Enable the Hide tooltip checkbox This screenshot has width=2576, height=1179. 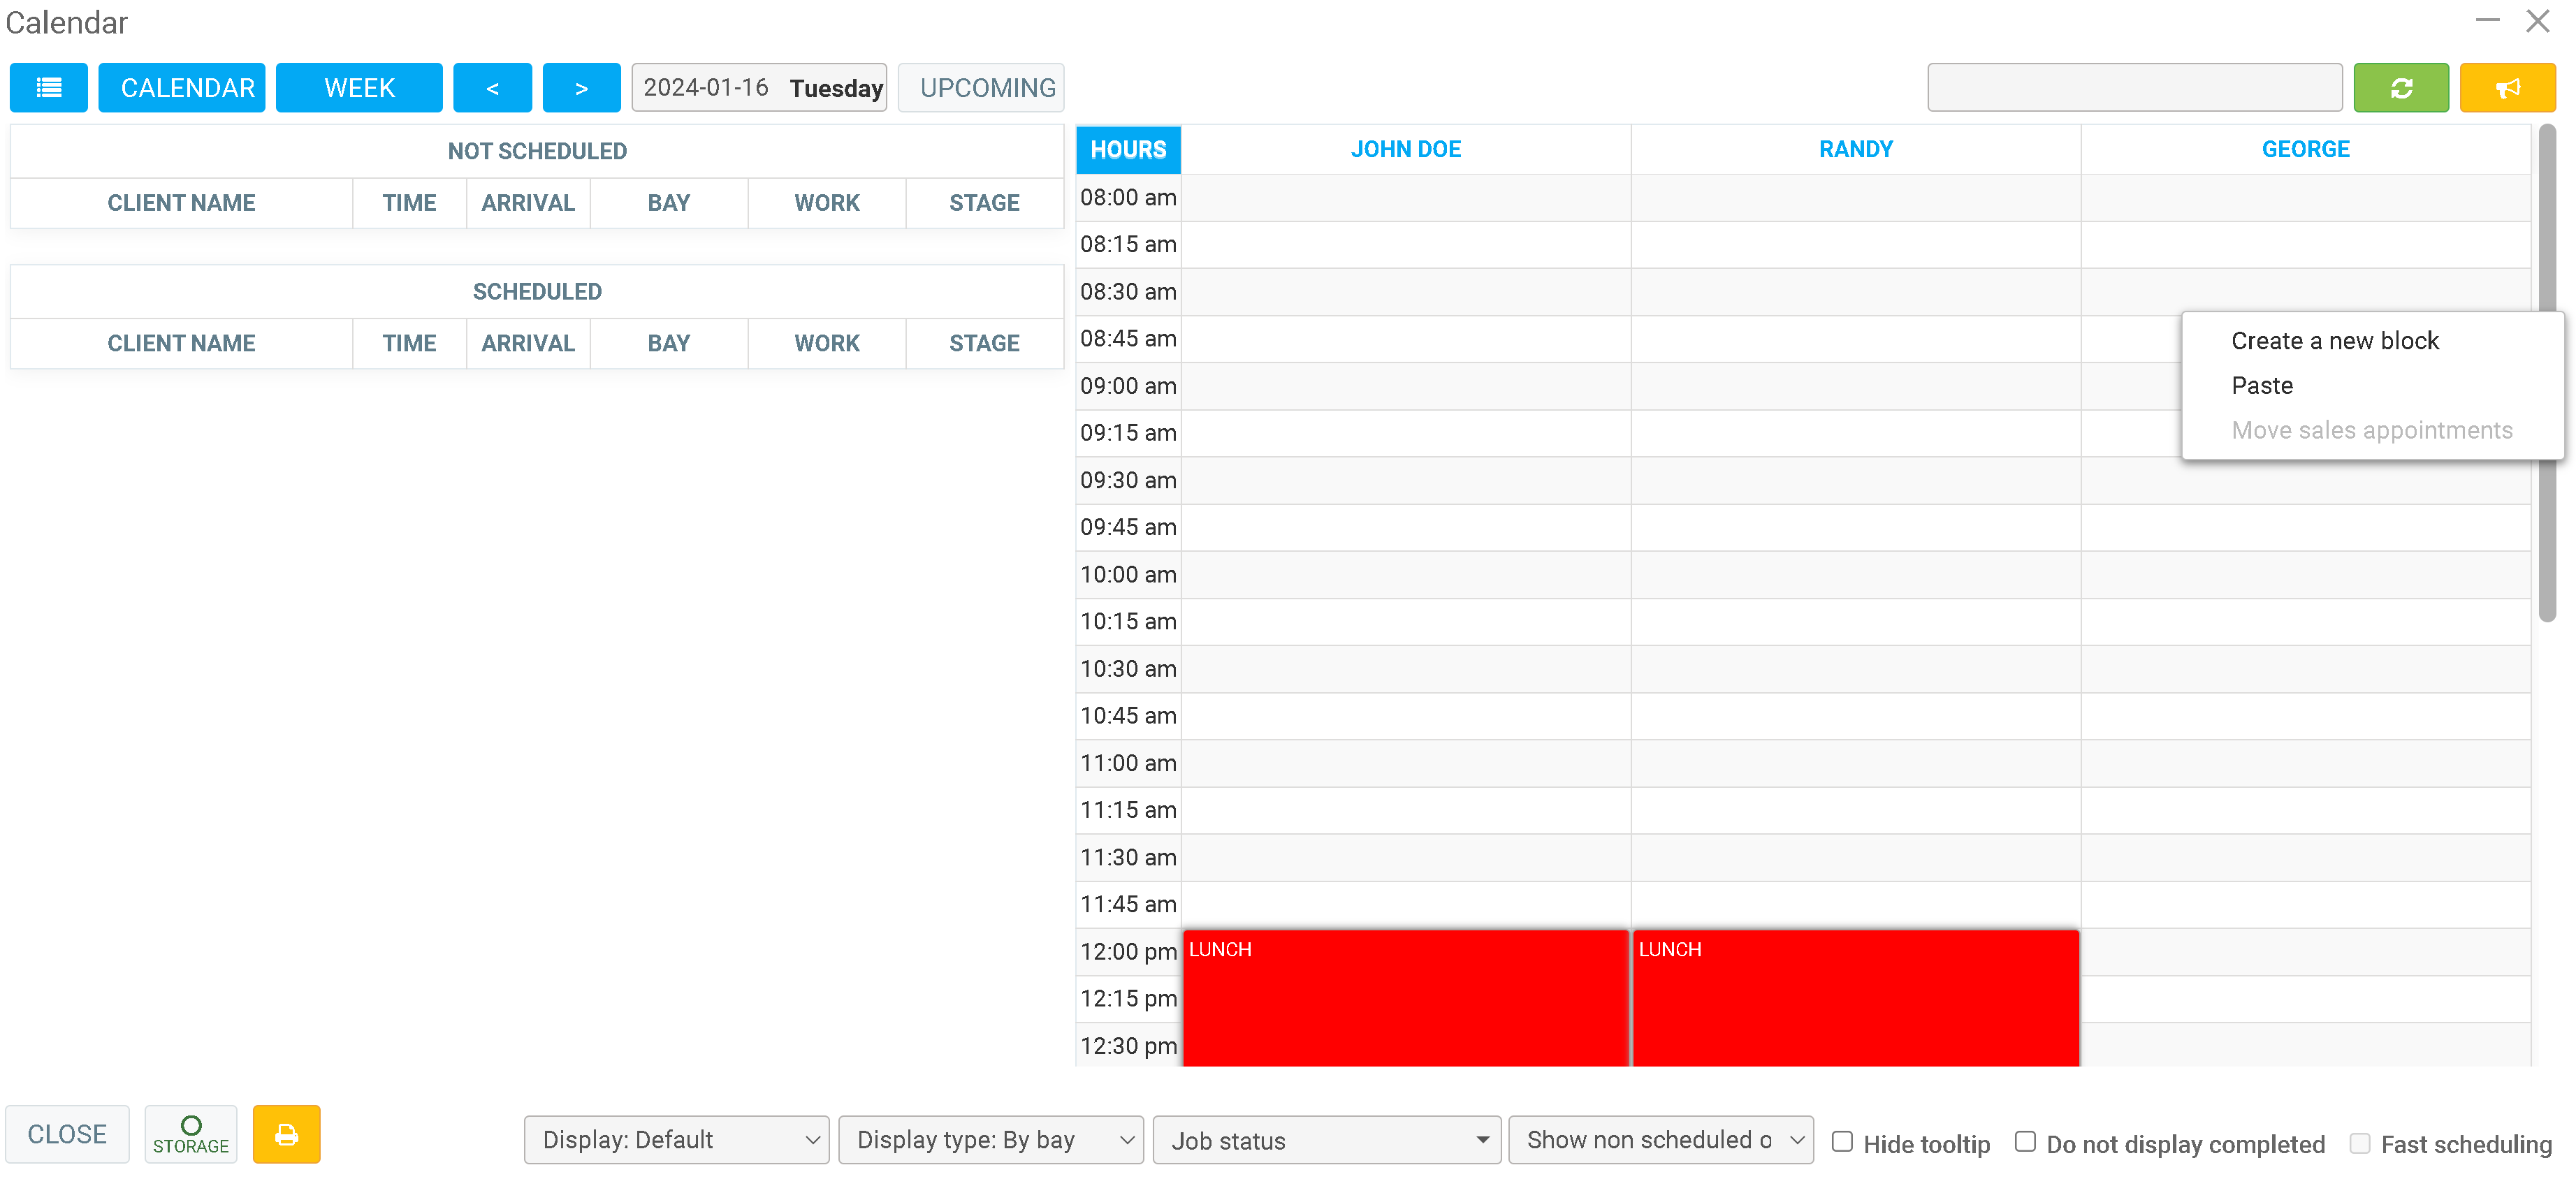pyautogui.click(x=1842, y=1141)
